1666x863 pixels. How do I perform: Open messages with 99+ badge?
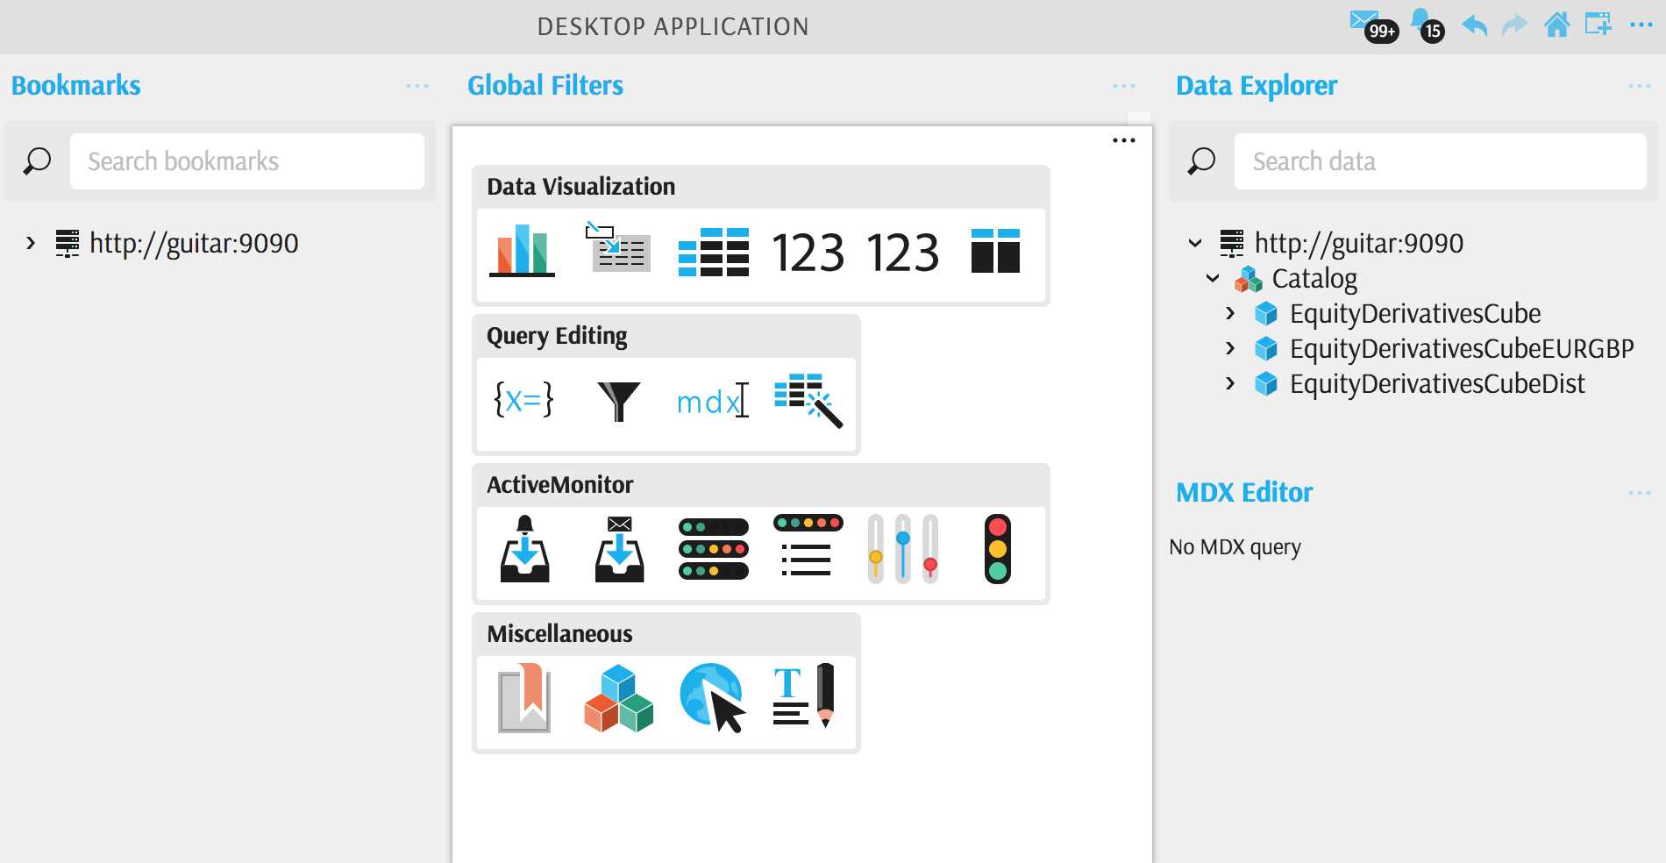[1374, 26]
